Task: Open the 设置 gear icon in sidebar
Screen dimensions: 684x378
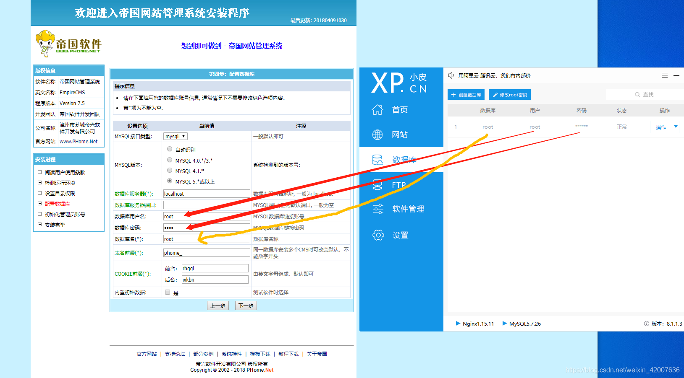Action: [378, 235]
